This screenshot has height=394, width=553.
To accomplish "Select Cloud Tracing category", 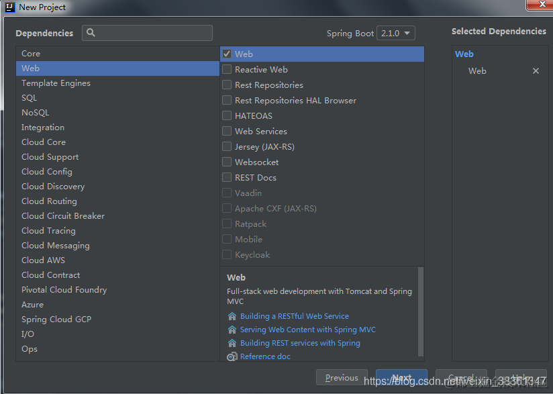I will [x=117, y=231].
